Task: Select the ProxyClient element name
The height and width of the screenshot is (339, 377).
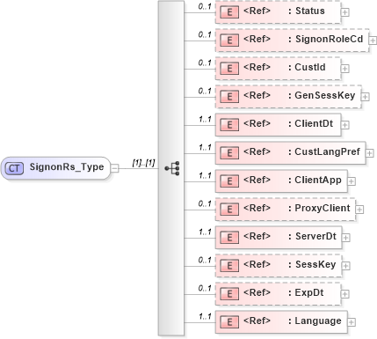Action: pos(323,208)
